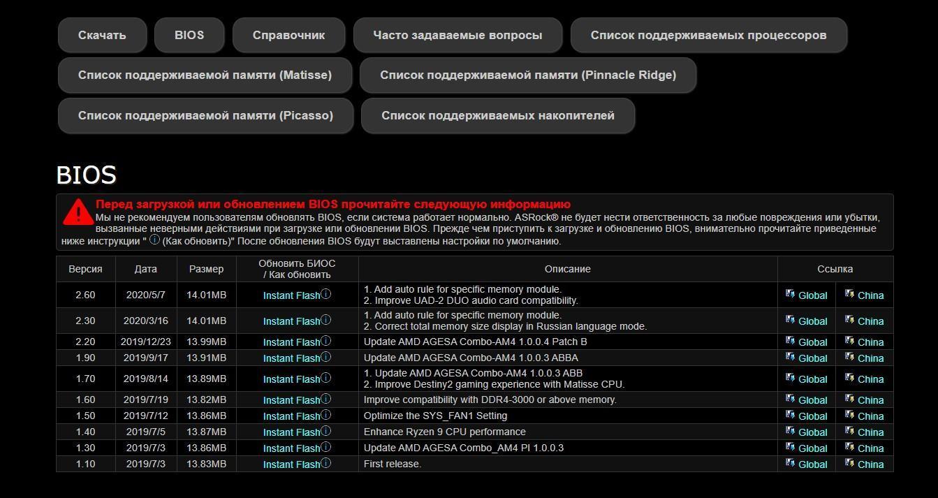Viewport: 938px width, 498px height.
Task: Switch to the BIOS tab
Action: pos(189,35)
